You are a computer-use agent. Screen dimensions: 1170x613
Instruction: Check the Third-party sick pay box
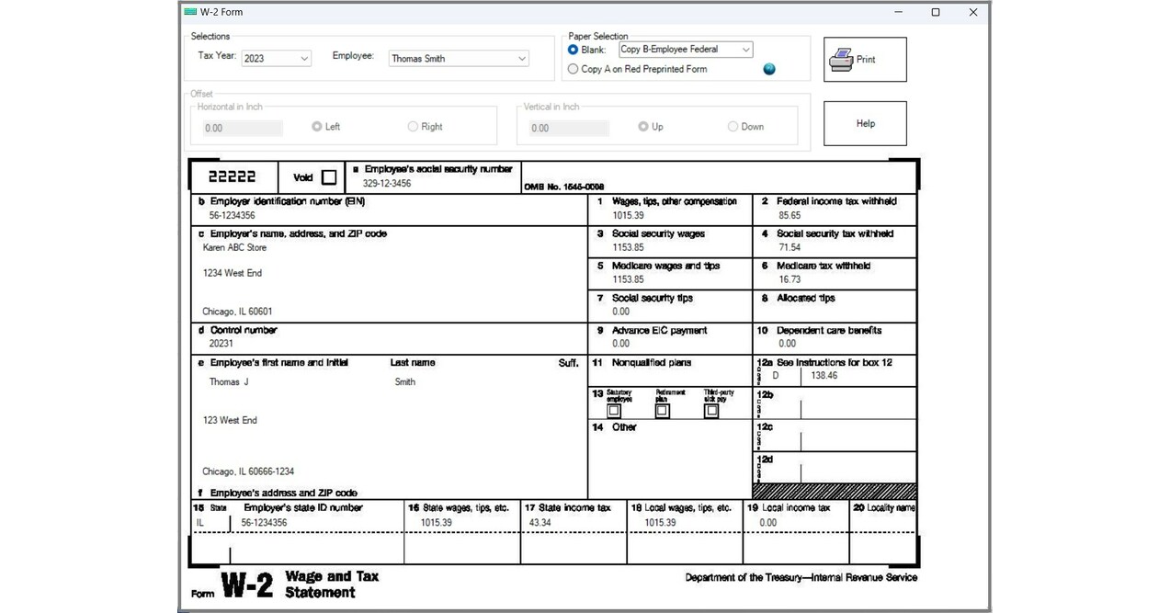tap(710, 411)
